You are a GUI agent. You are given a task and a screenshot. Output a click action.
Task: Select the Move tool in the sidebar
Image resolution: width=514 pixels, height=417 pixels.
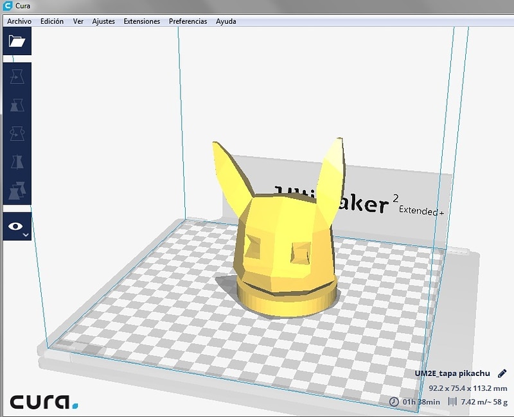point(17,76)
